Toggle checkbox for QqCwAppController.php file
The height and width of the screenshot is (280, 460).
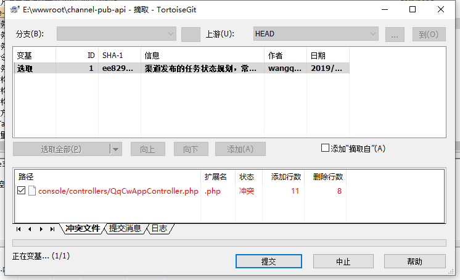pyautogui.click(x=21, y=191)
